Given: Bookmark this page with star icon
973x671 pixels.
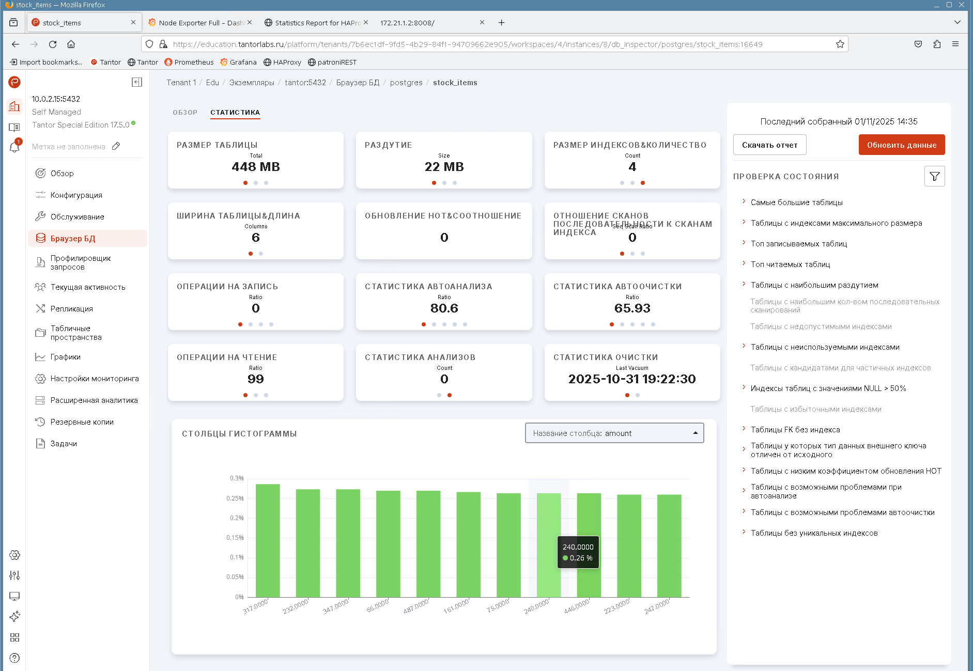Looking at the screenshot, I should (840, 44).
